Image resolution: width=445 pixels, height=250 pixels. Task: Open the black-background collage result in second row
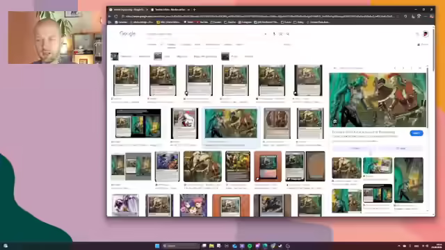[x=138, y=124]
